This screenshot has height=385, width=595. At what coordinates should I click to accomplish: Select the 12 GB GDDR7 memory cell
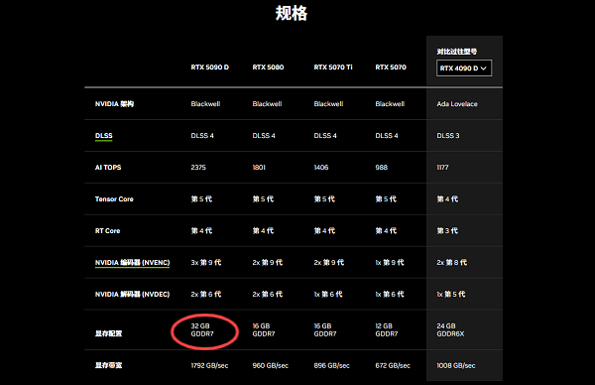point(387,330)
